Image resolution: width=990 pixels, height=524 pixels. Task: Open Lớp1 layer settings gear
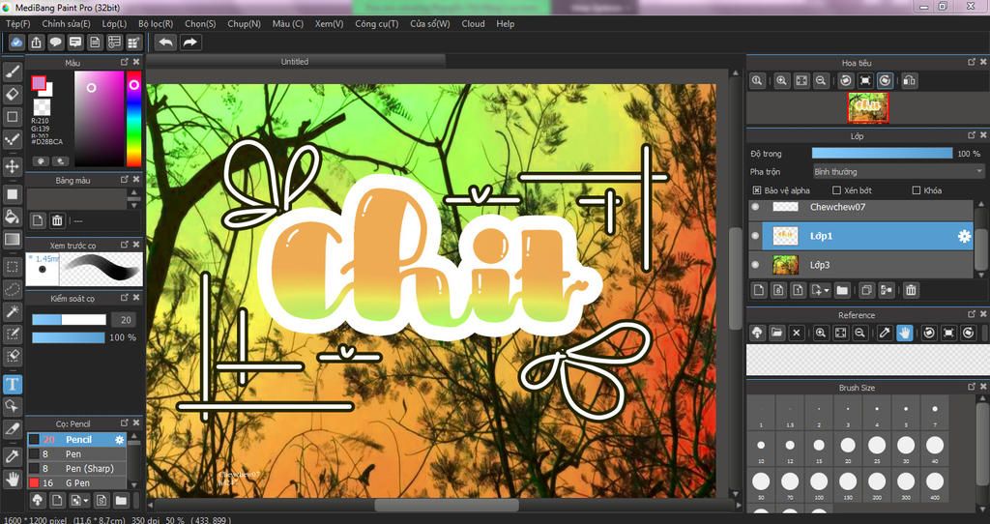click(964, 236)
